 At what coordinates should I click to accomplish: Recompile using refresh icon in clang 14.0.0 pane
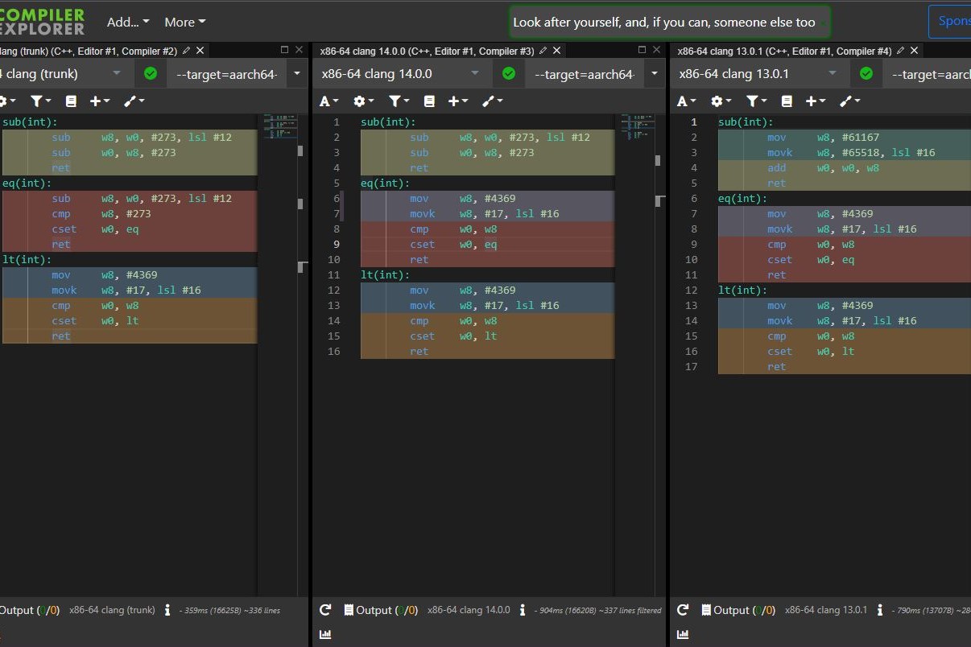pos(325,610)
